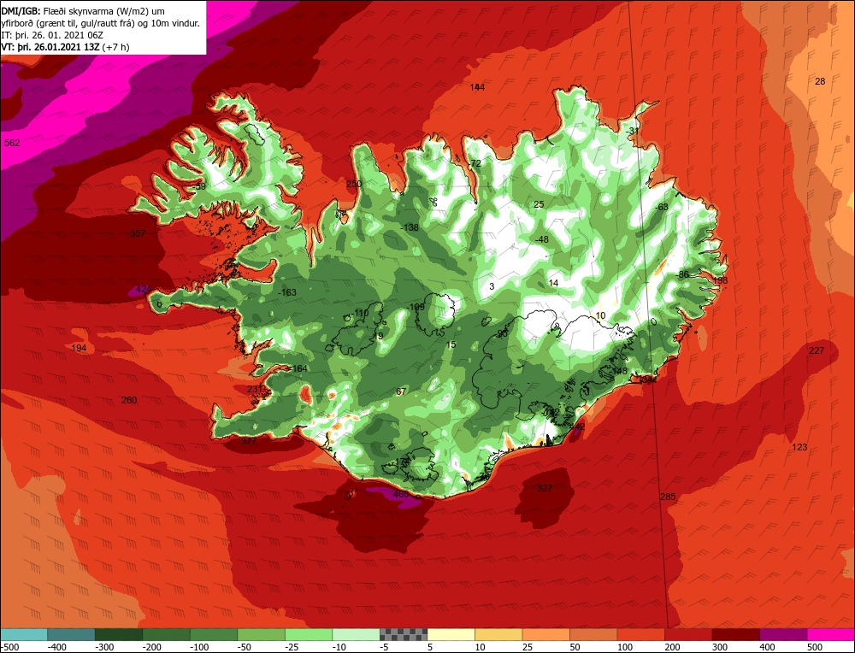Pick the legend swatch between -50 and -25
Image resolution: width=855 pixels, height=653 pixels.
pos(261,634)
